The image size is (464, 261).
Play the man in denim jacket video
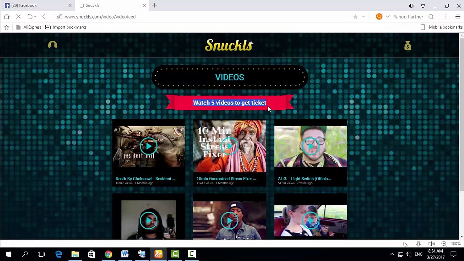[229, 220]
